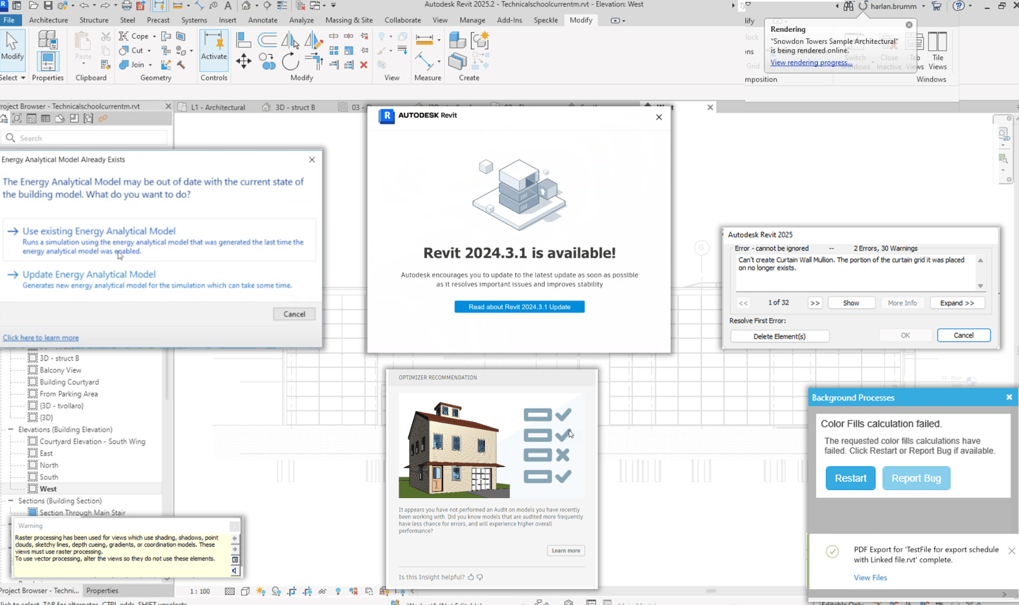Collapse Elevations (Building Elevation) node

click(10, 430)
